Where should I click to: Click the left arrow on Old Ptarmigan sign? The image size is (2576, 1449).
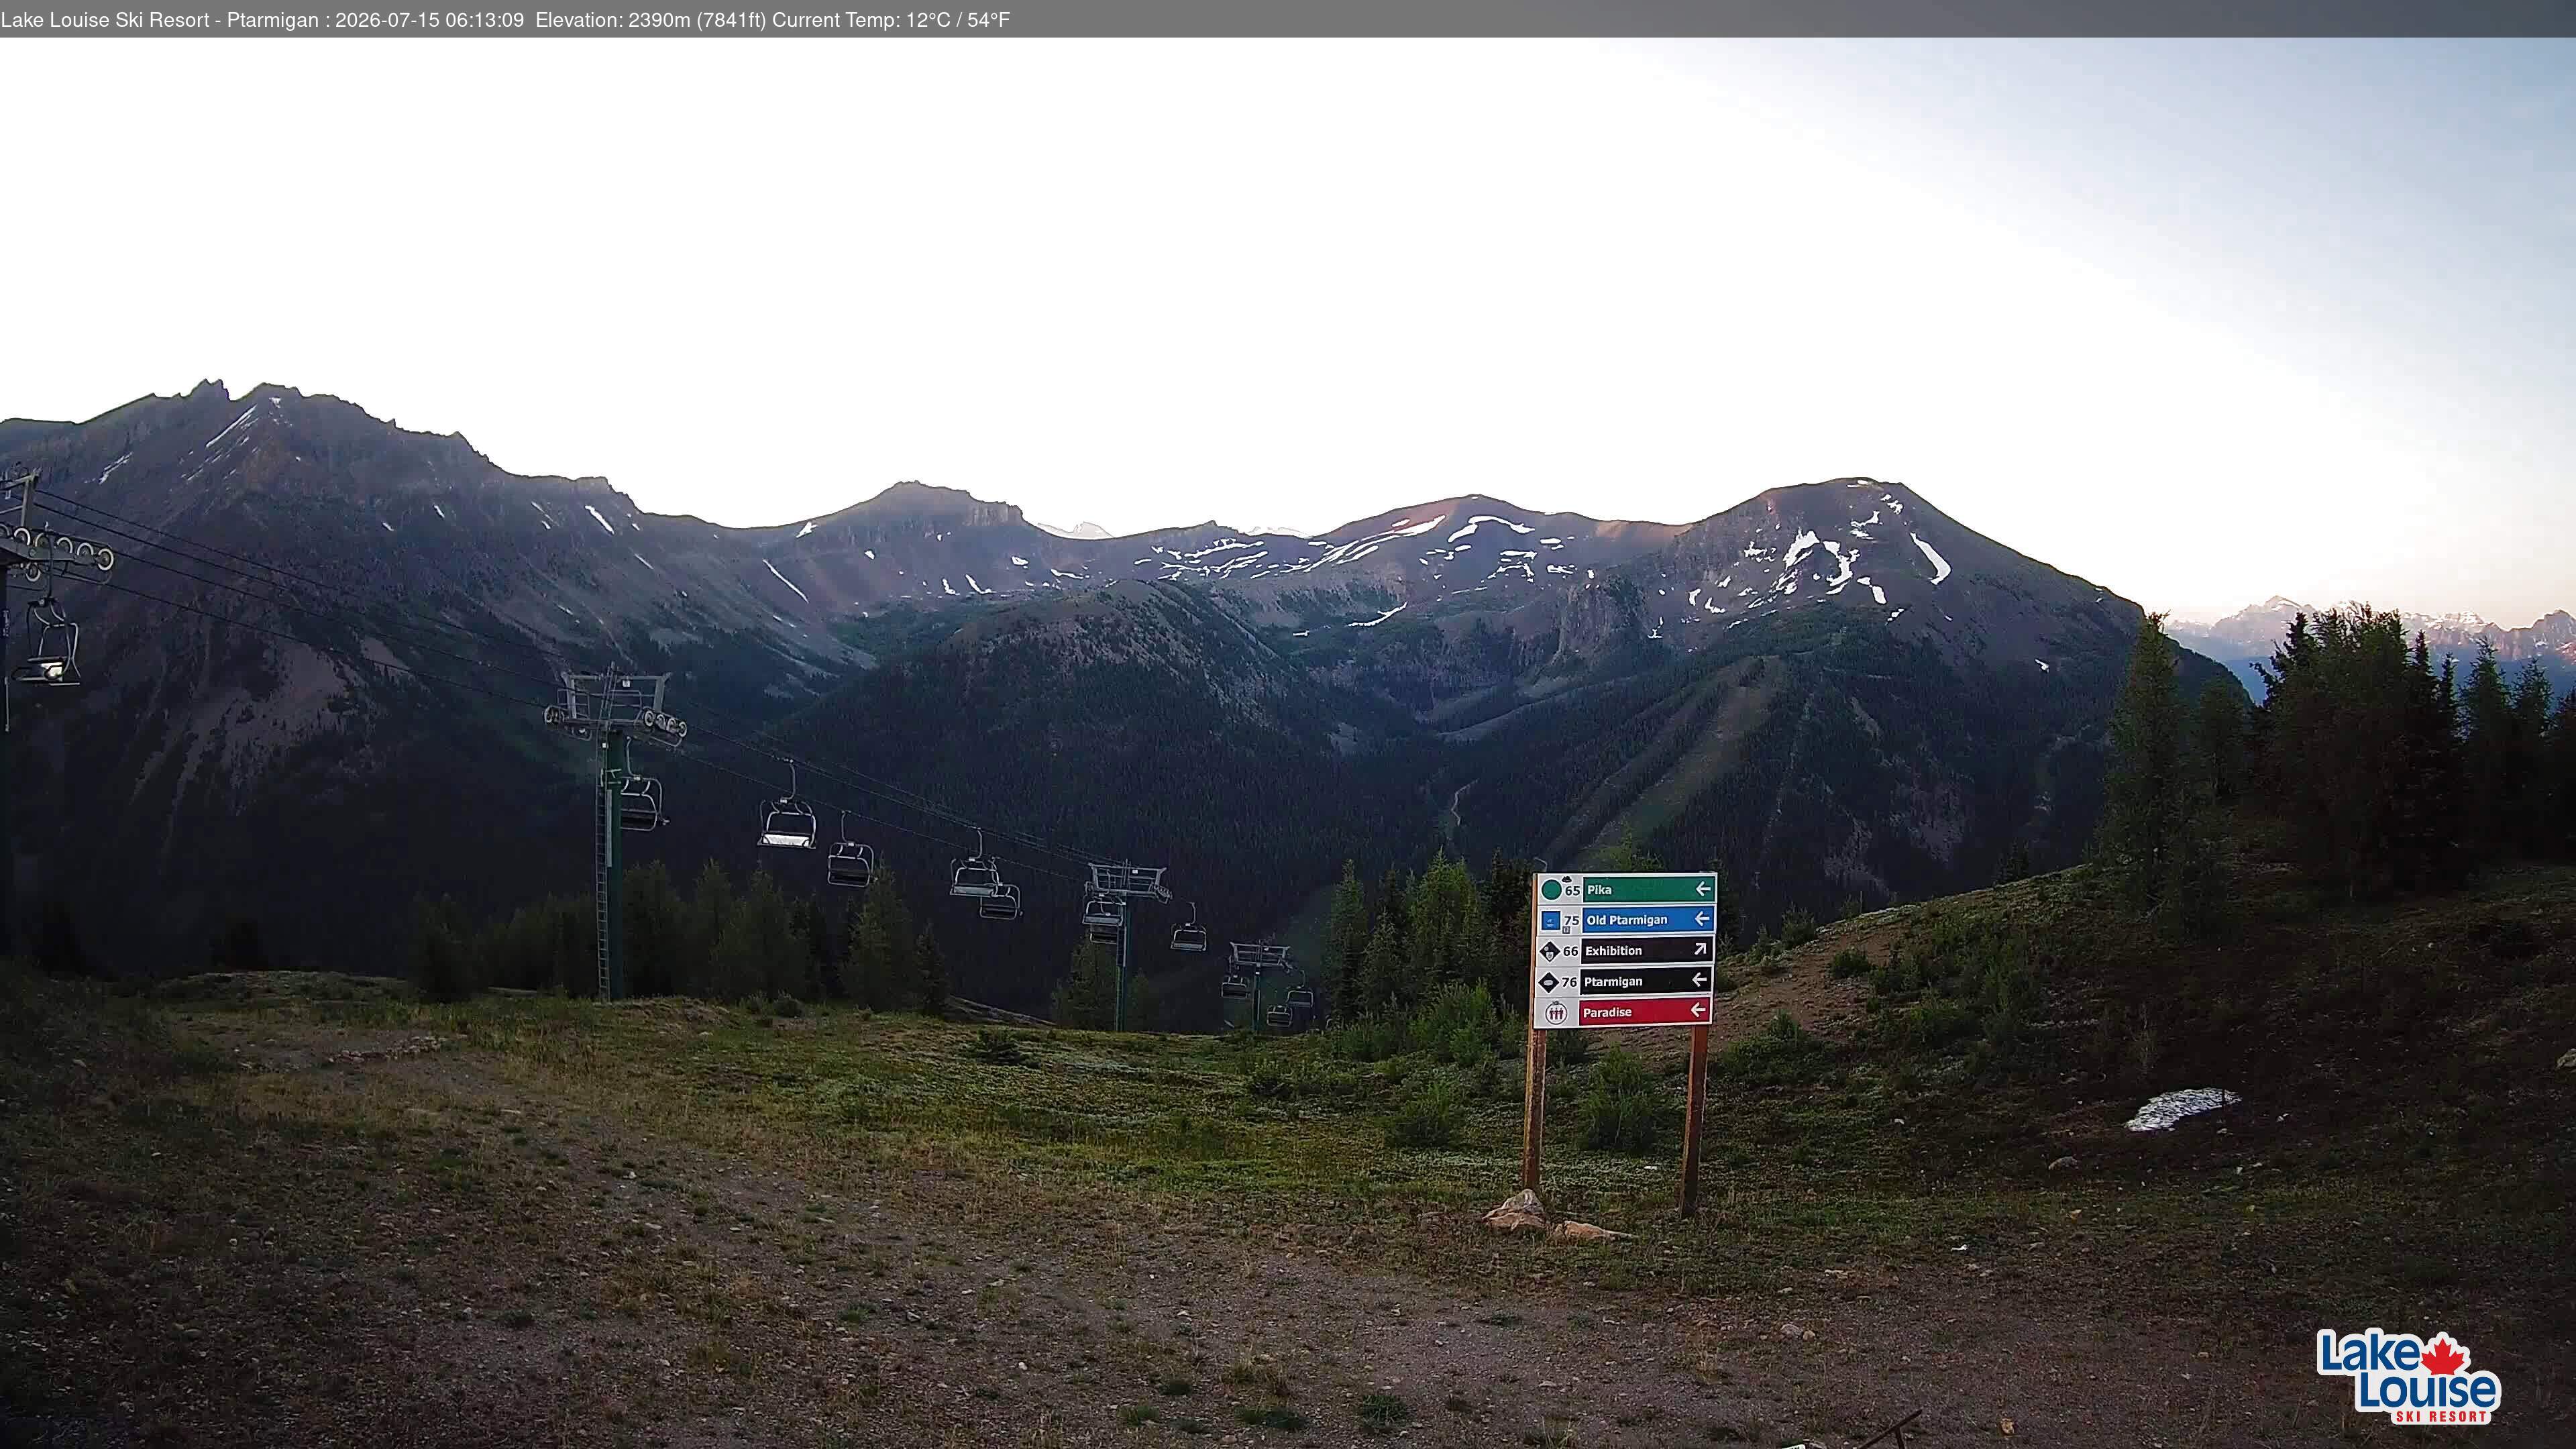[1702, 918]
